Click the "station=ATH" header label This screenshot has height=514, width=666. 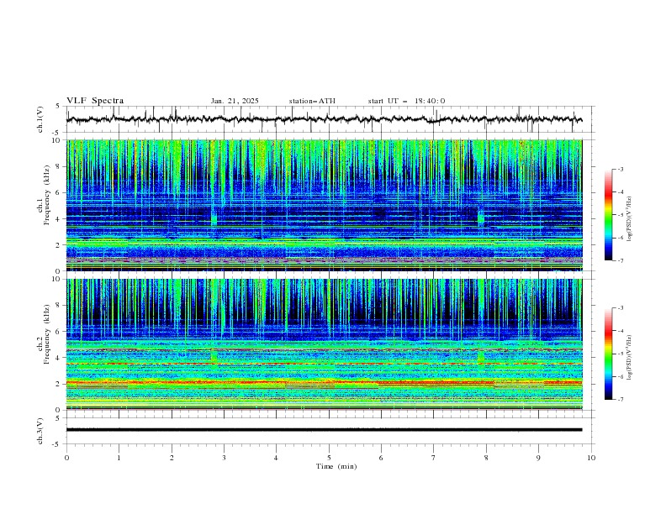pyautogui.click(x=312, y=101)
